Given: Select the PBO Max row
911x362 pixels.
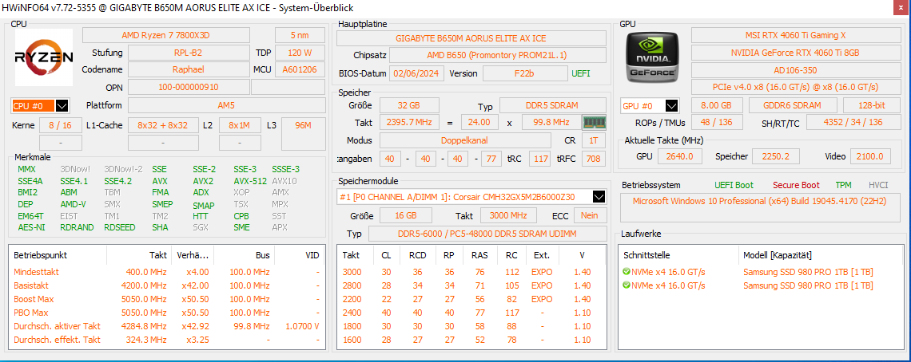Looking at the screenshot, I should (x=167, y=313).
